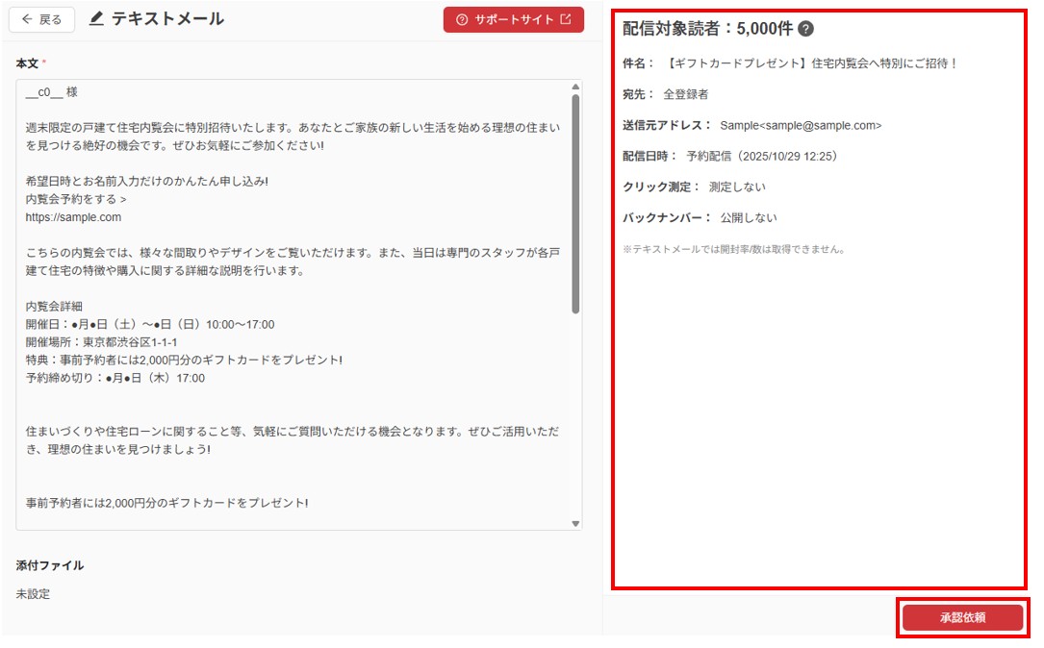
Task: Click the 配信日時 scheduled delivery value
Action: coord(761,156)
